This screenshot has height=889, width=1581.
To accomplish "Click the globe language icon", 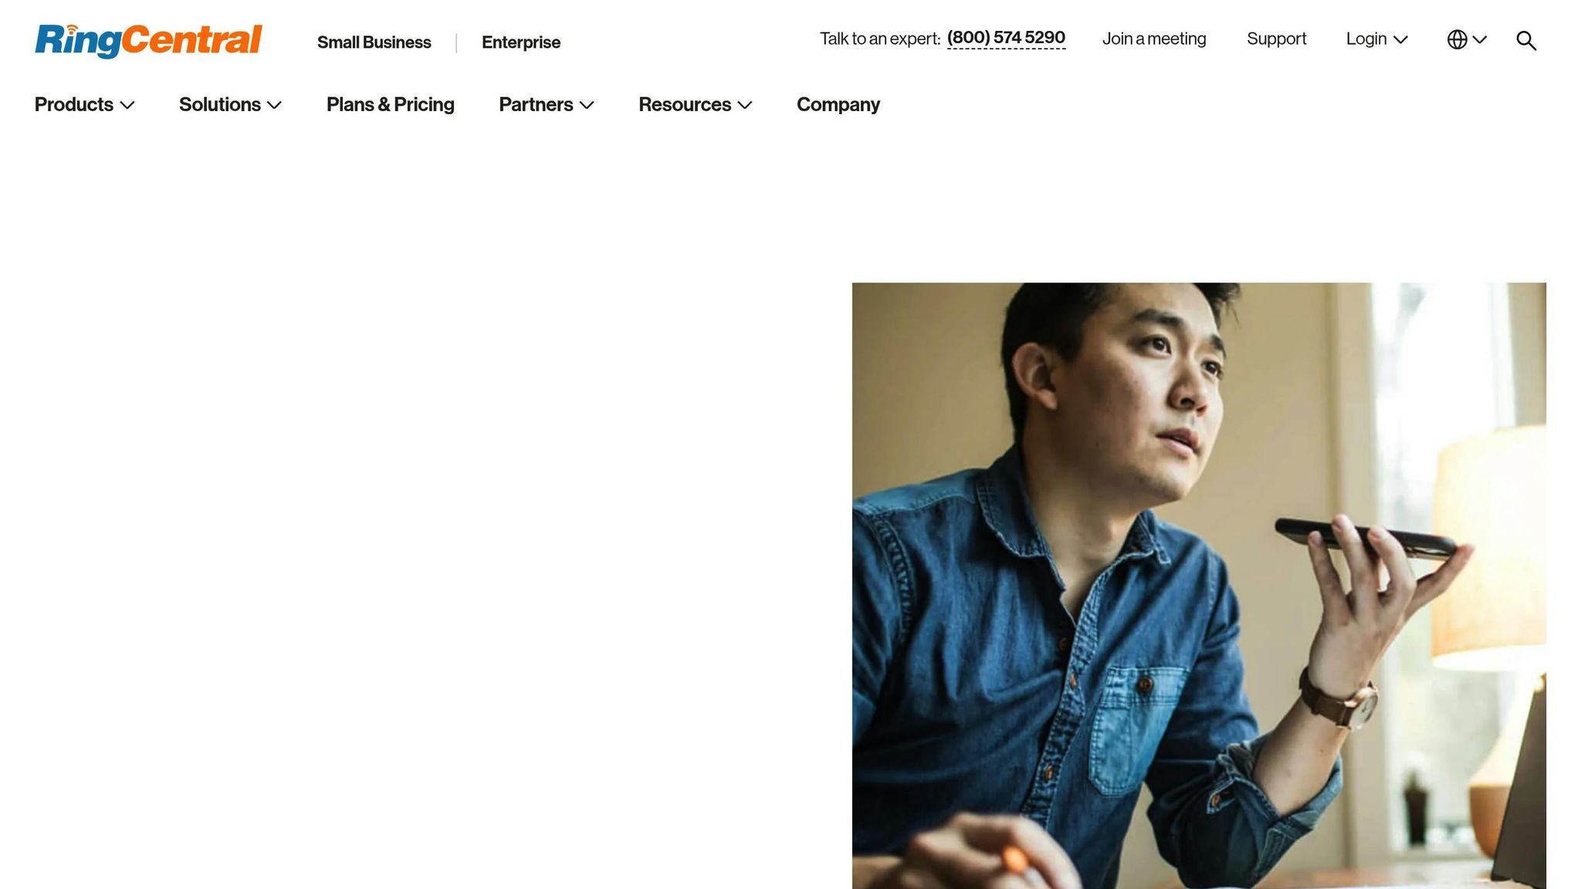I will [1457, 39].
